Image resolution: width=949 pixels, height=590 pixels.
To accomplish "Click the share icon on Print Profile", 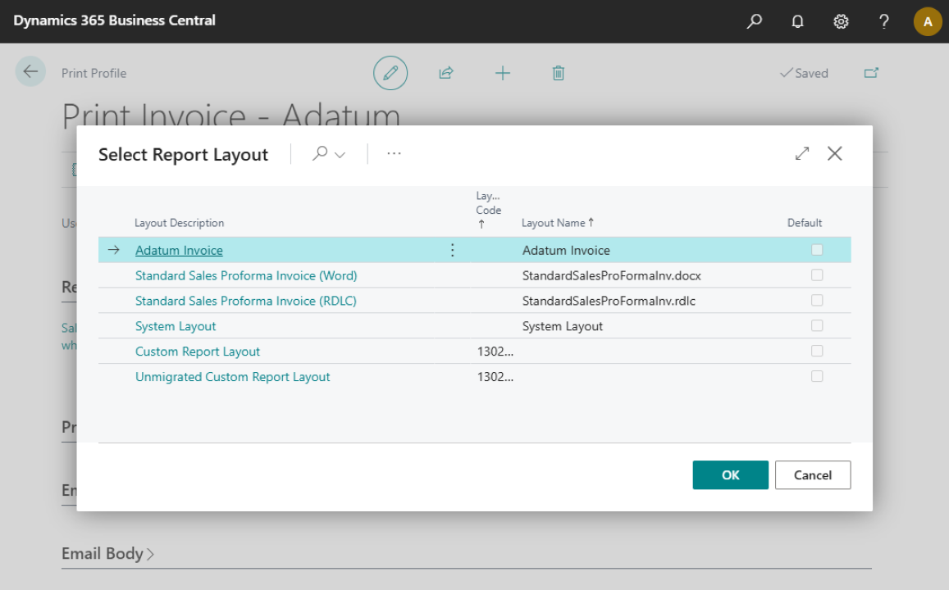I will click(x=446, y=73).
